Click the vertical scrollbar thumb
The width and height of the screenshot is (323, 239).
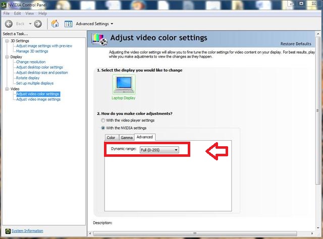317,111
